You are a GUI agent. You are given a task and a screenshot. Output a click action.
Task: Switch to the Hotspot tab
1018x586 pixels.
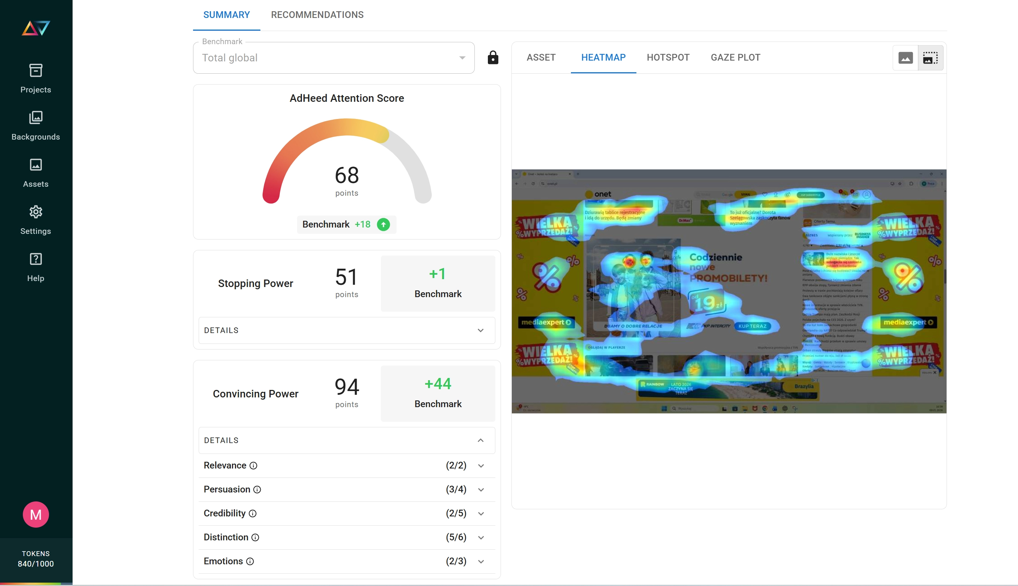click(668, 58)
